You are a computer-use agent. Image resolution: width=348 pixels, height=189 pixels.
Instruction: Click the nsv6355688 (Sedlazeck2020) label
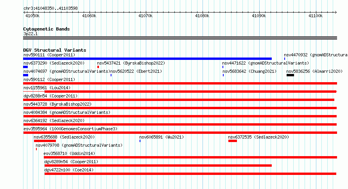64,137
